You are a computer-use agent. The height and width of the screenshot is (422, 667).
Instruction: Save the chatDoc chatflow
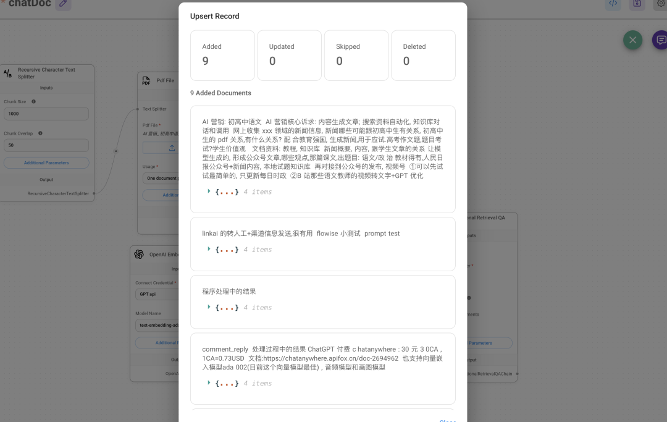point(637,4)
